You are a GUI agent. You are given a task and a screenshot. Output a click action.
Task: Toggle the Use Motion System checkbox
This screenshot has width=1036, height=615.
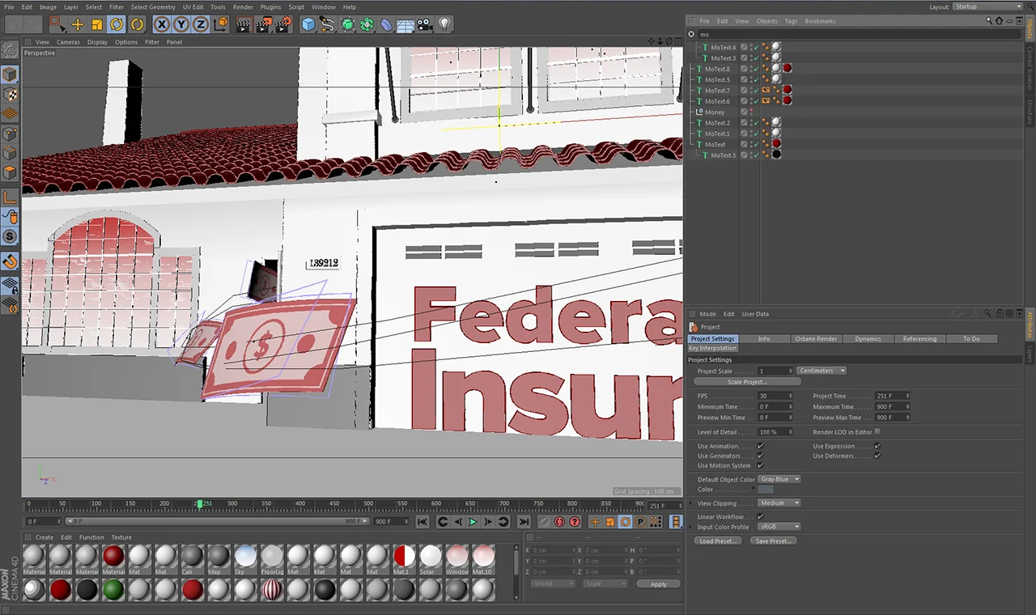point(760,465)
